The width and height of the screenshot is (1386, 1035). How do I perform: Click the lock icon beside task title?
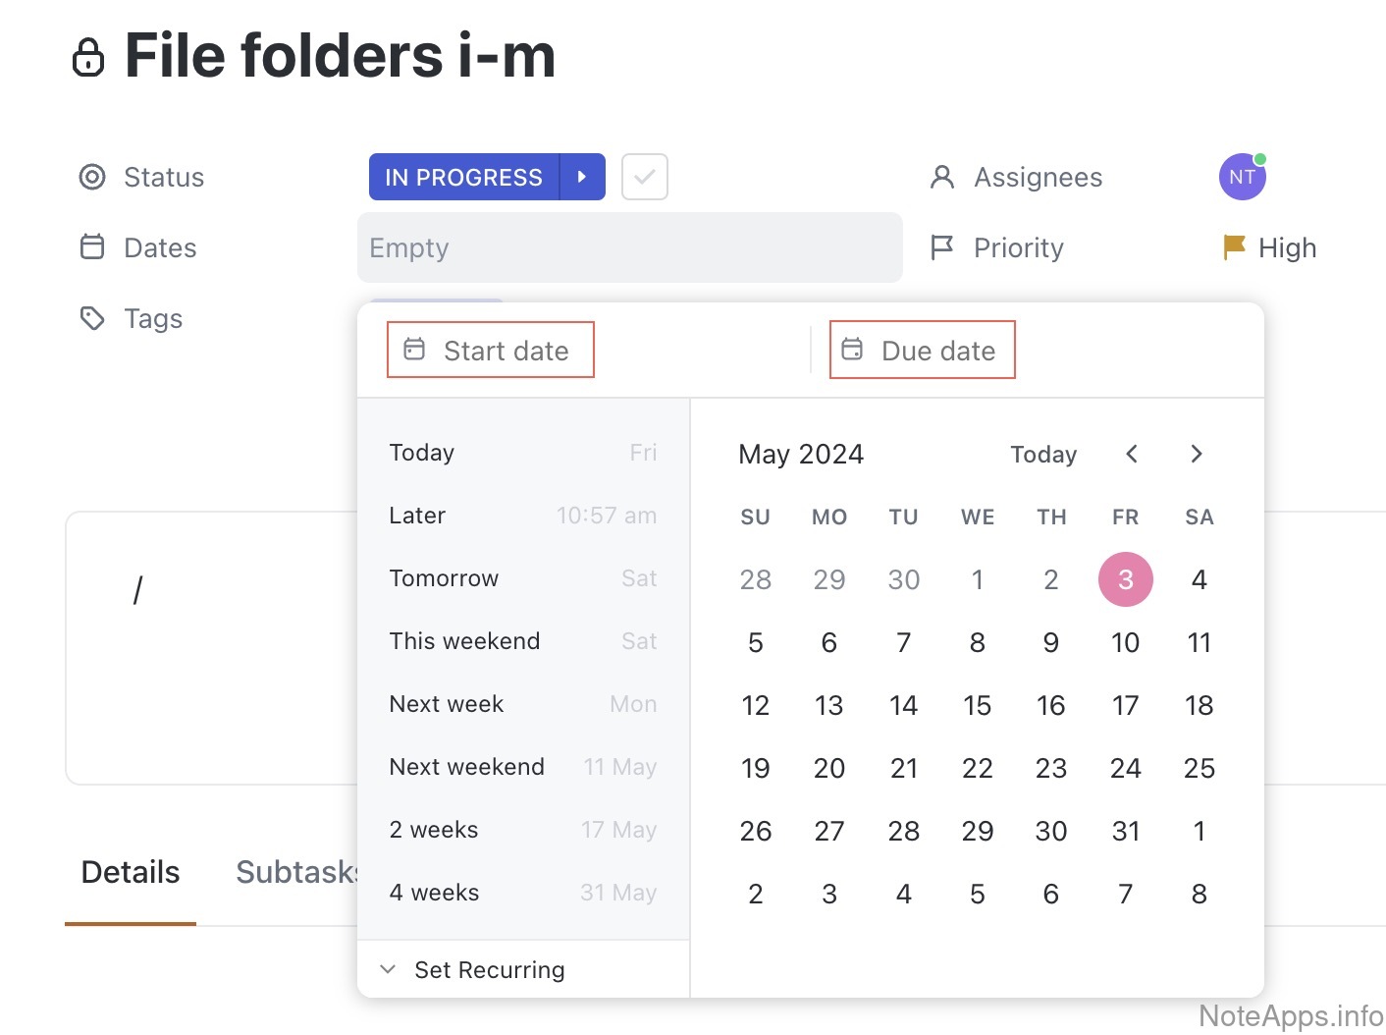pos(88,57)
